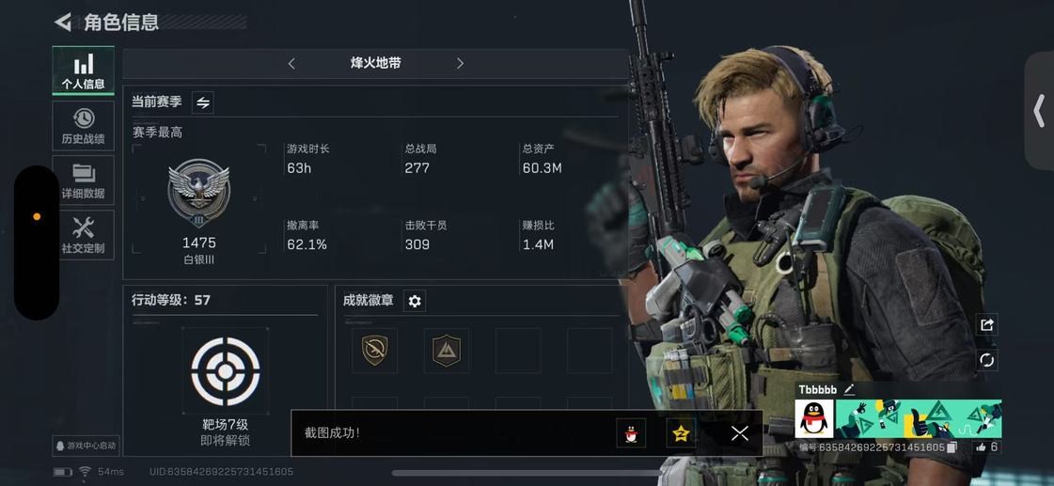Open the 历史战绩 tab
Image resolution: width=1054 pixels, height=486 pixels.
pos(84,126)
